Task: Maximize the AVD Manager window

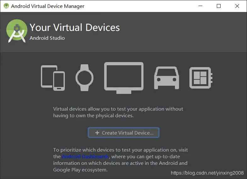Action: (219, 6)
